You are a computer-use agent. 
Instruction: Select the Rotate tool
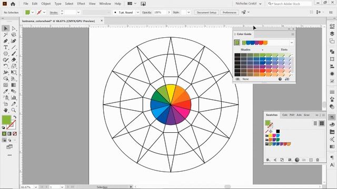pos(6,66)
